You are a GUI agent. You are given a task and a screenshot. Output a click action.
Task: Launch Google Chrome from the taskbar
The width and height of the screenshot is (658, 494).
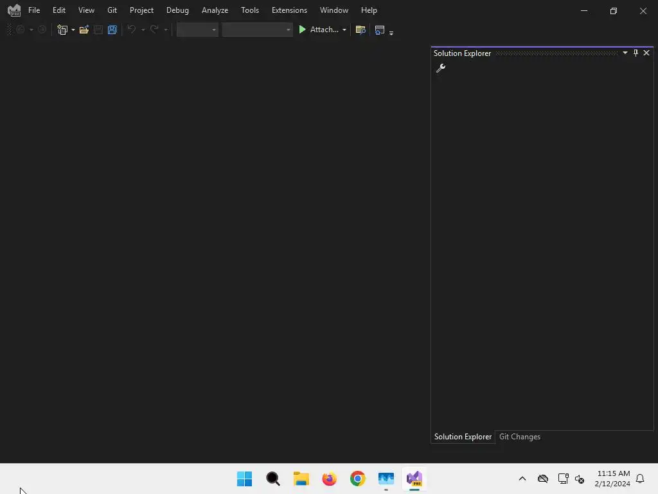click(x=357, y=479)
